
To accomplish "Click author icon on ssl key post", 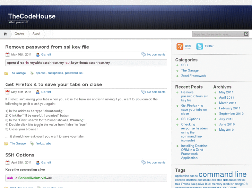I will click(37, 55).
